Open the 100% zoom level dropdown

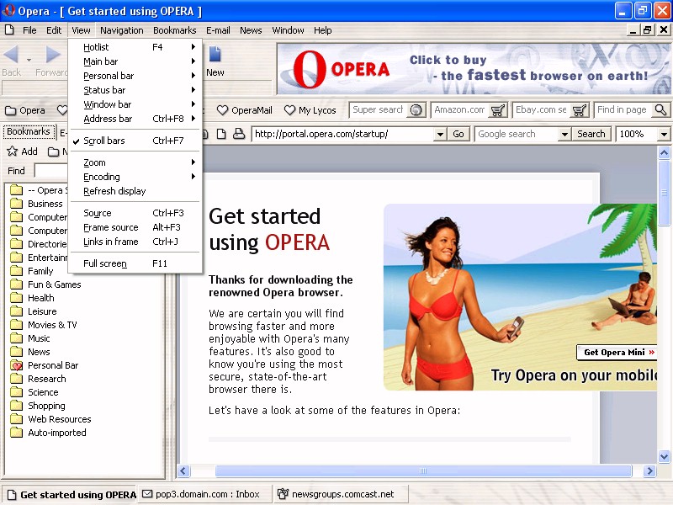664,134
